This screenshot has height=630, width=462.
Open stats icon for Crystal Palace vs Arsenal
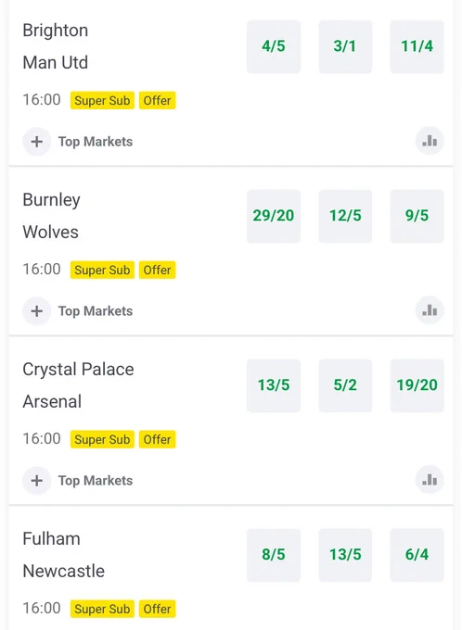(430, 480)
